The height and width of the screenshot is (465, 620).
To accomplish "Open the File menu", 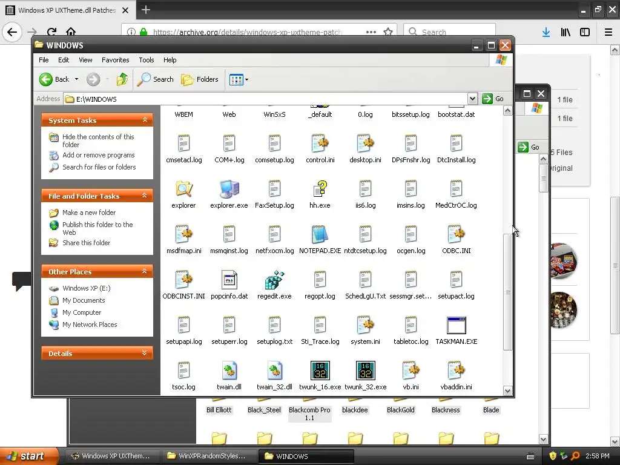I will [x=44, y=60].
